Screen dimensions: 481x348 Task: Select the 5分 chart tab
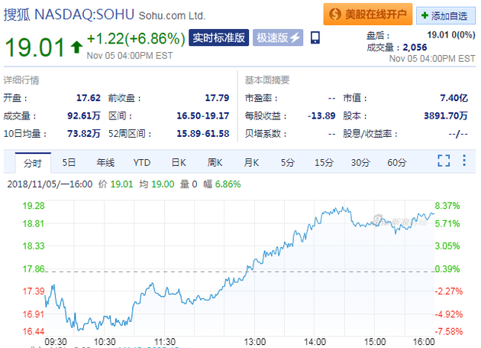(x=288, y=162)
